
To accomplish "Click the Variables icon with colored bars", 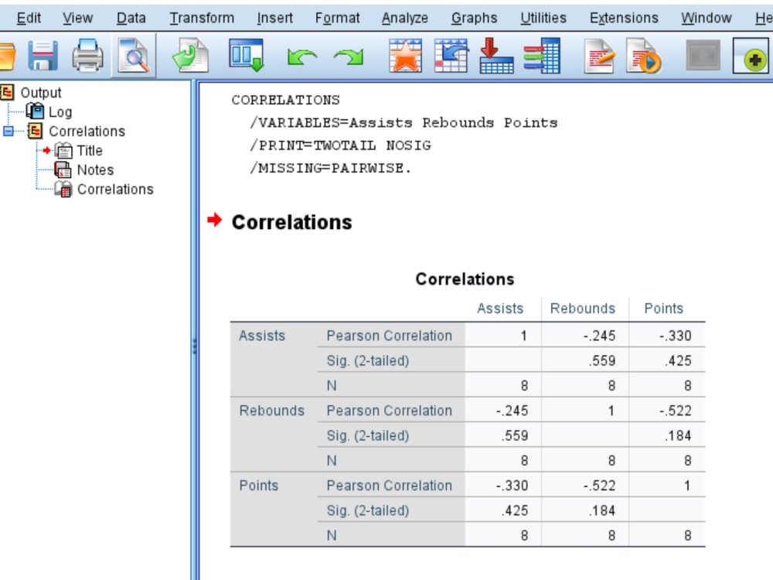I will (542, 56).
